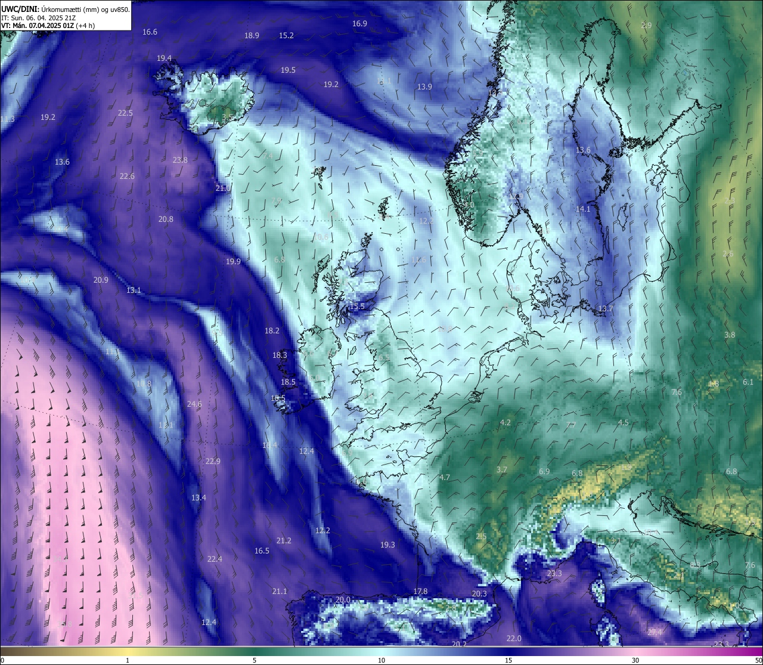763x665 pixels.
Task: Click the 18.2 value label
Action: tap(272, 331)
